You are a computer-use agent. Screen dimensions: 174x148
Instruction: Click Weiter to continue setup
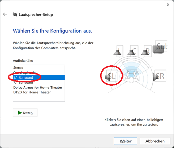(126, 141)
